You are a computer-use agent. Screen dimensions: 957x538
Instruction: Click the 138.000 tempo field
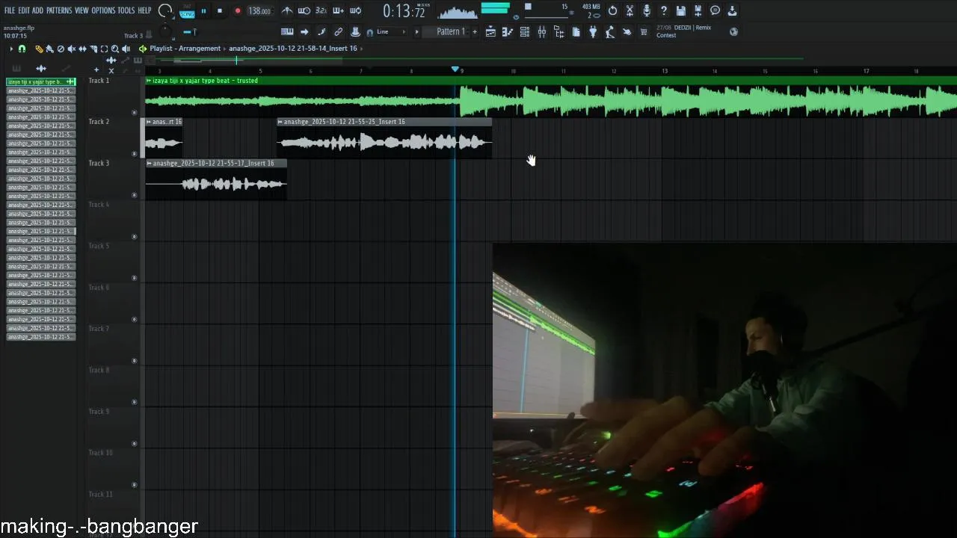tap(259, 11)
